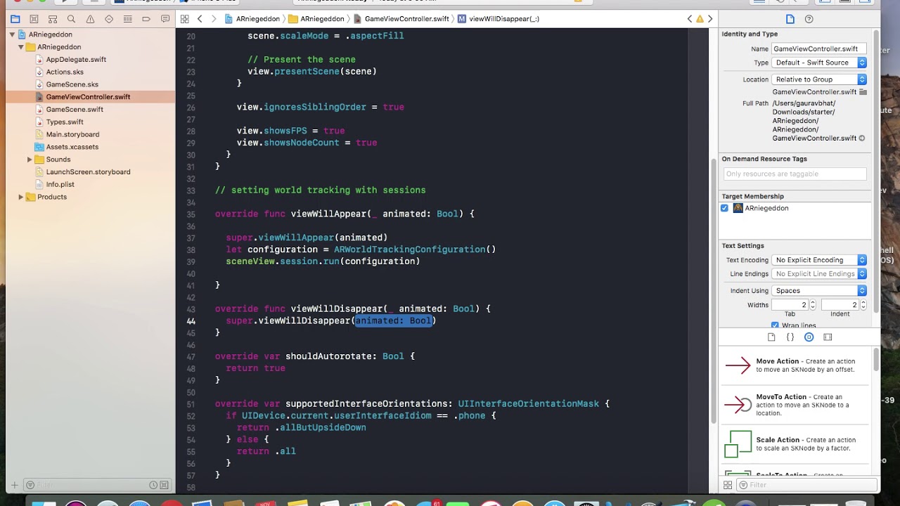Go back with the jump bar left arrow
Screen dimensions: 900x506
click(200, 19)
